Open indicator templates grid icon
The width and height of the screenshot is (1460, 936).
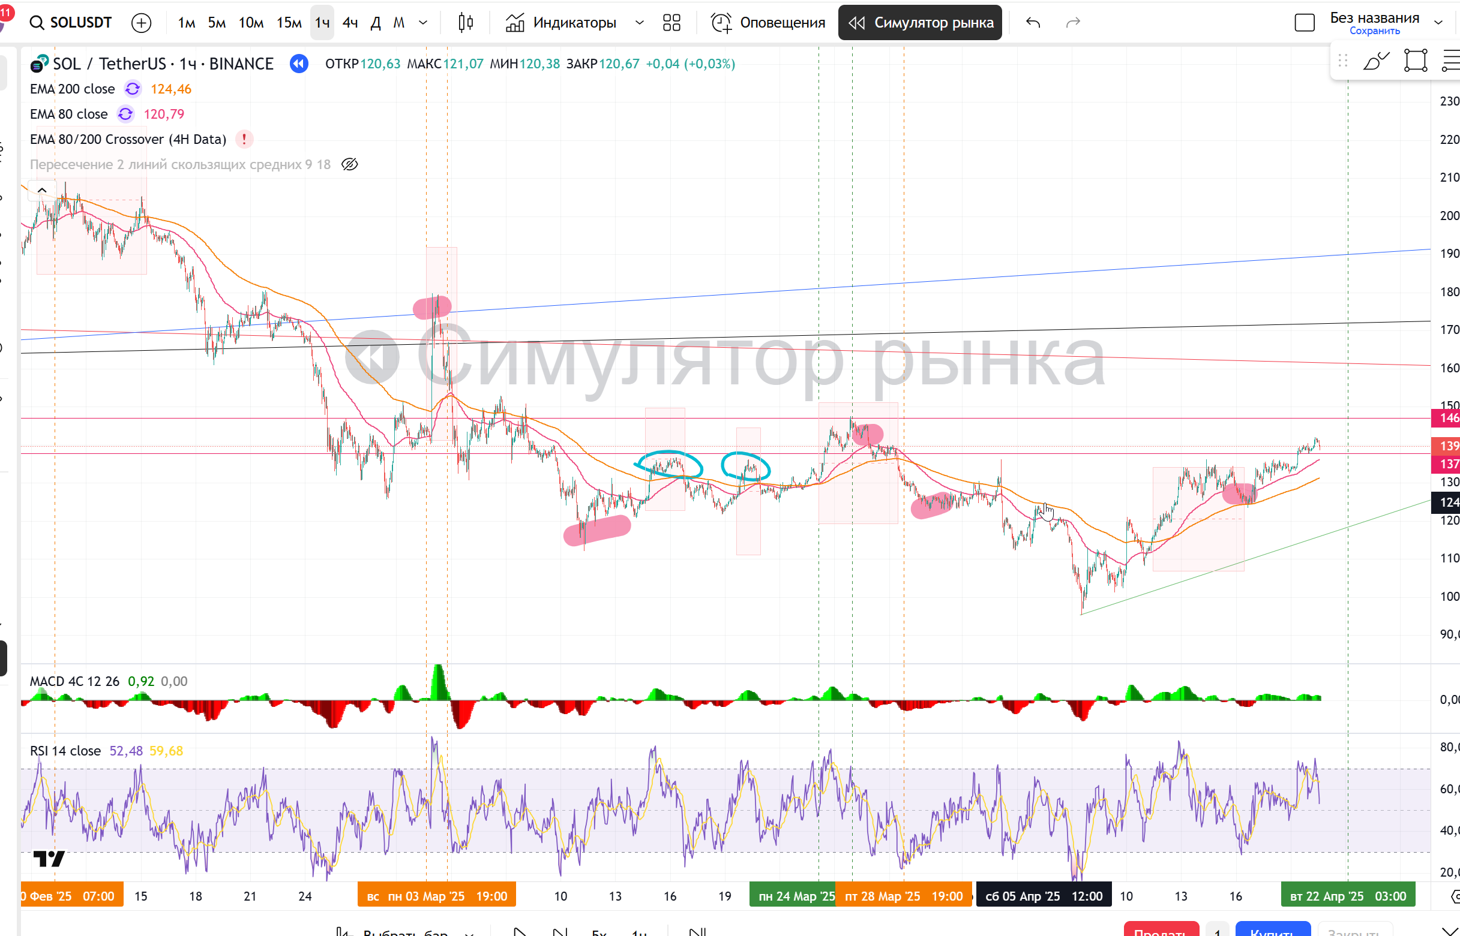pos(671,23)
